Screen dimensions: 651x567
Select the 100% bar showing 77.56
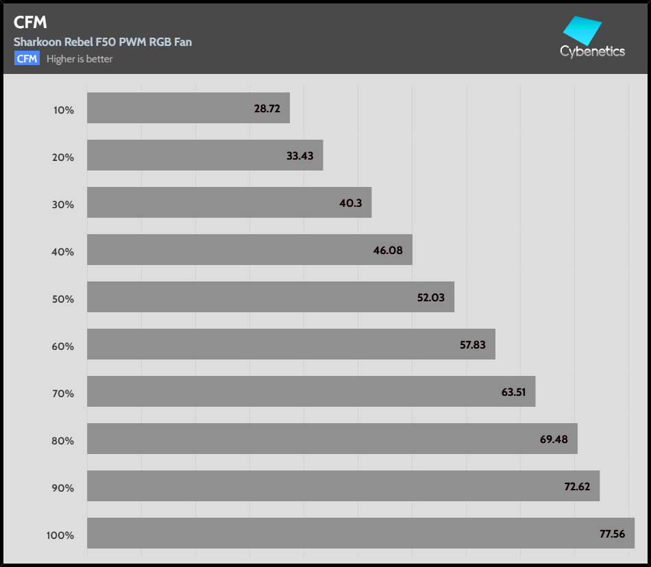click(x=360, y=533)
